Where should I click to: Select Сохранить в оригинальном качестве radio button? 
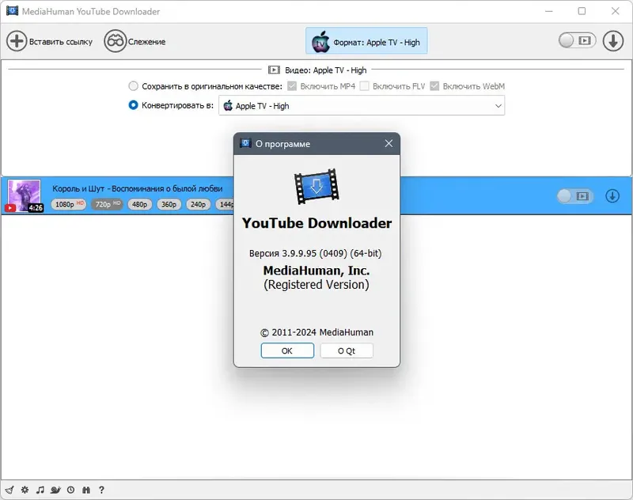[133, 86]
